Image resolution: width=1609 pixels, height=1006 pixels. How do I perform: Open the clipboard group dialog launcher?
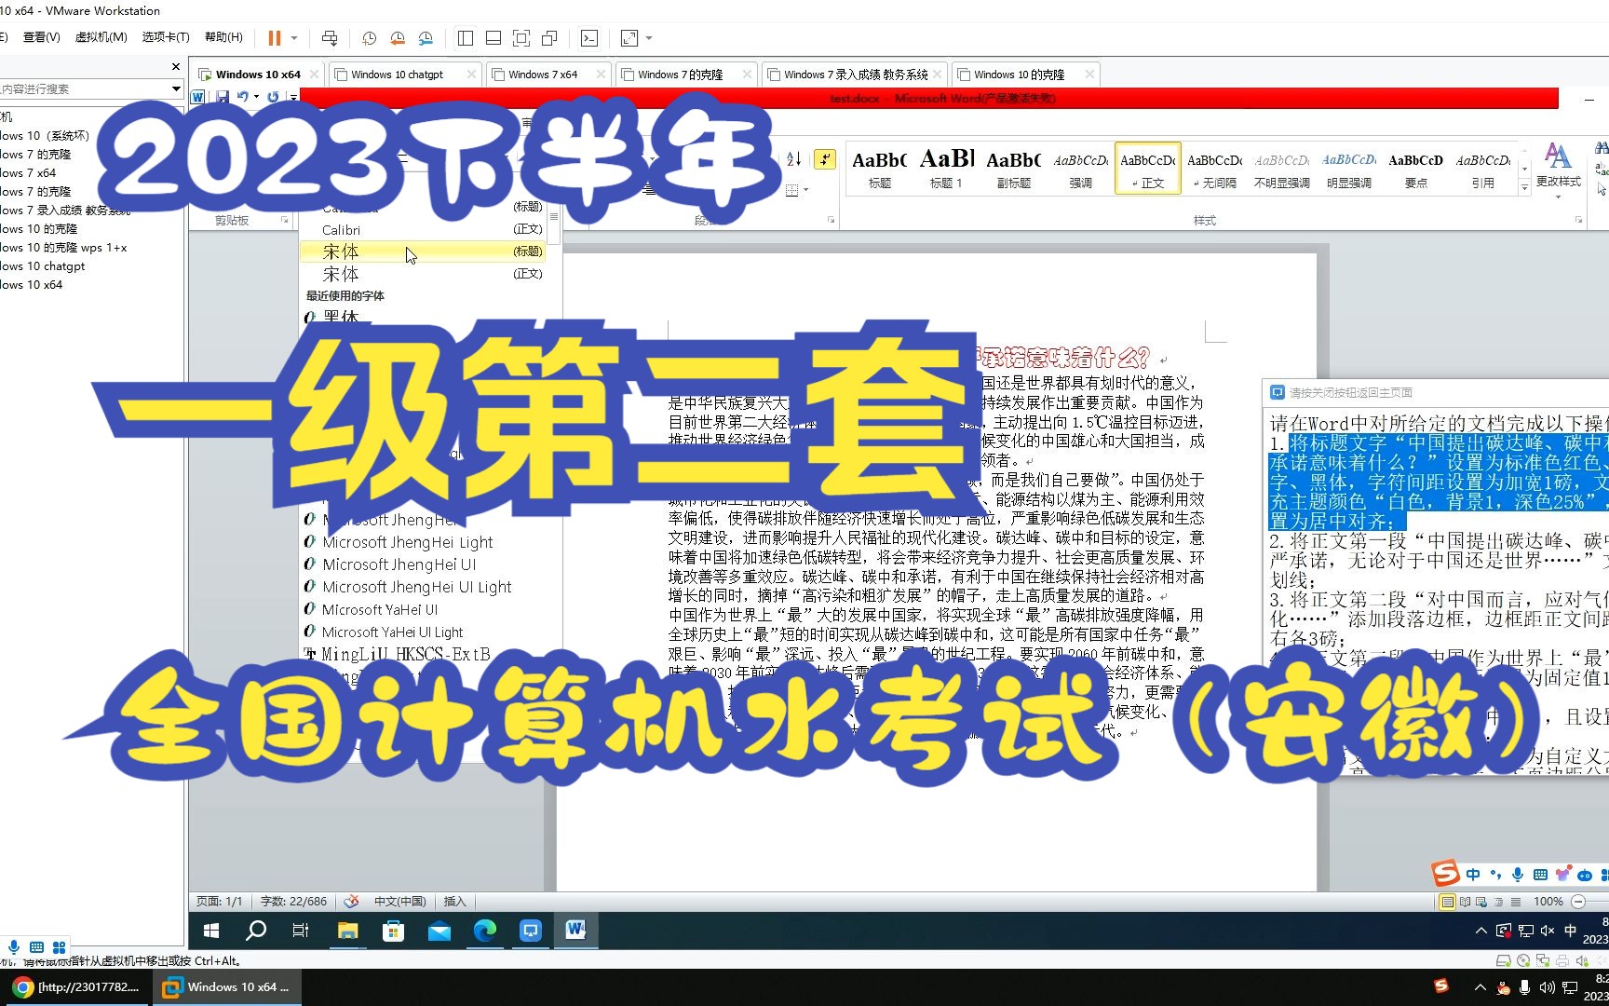pos(285,221)
